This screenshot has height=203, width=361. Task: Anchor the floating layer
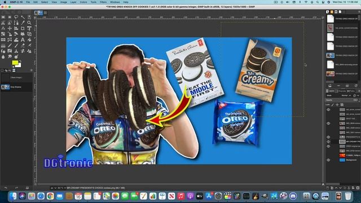[349, 188]
